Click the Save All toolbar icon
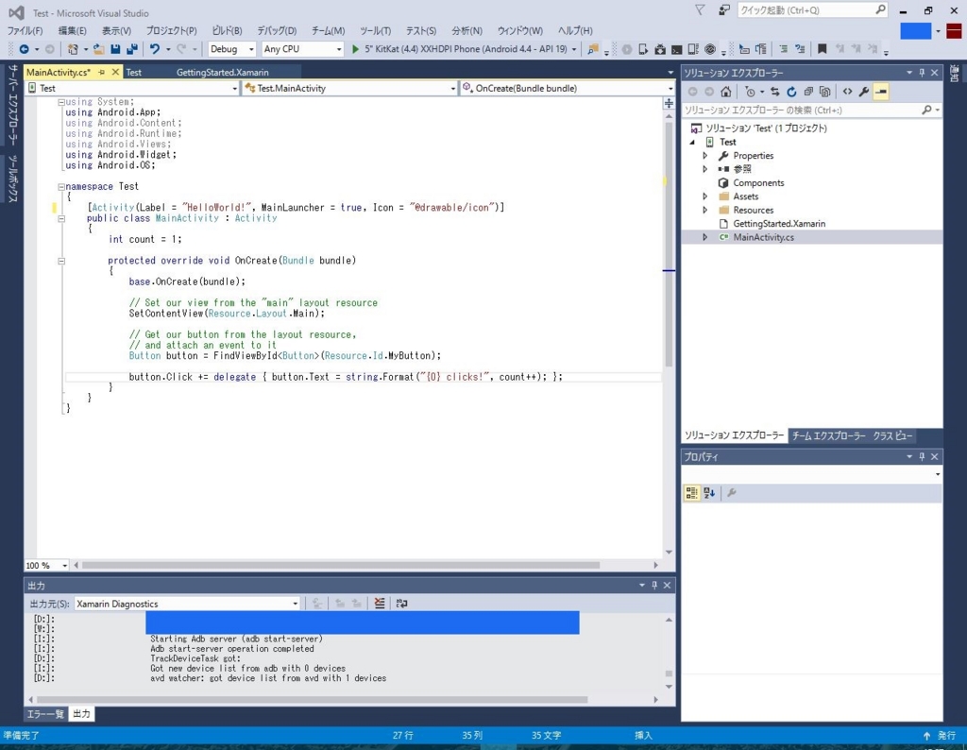967x750 pixels. tap(132, 49)
